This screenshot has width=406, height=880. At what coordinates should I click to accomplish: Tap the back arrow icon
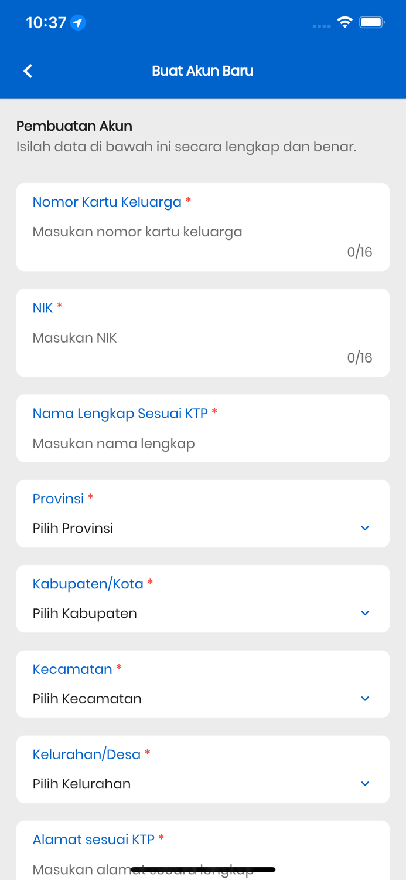tap(27, 70)
